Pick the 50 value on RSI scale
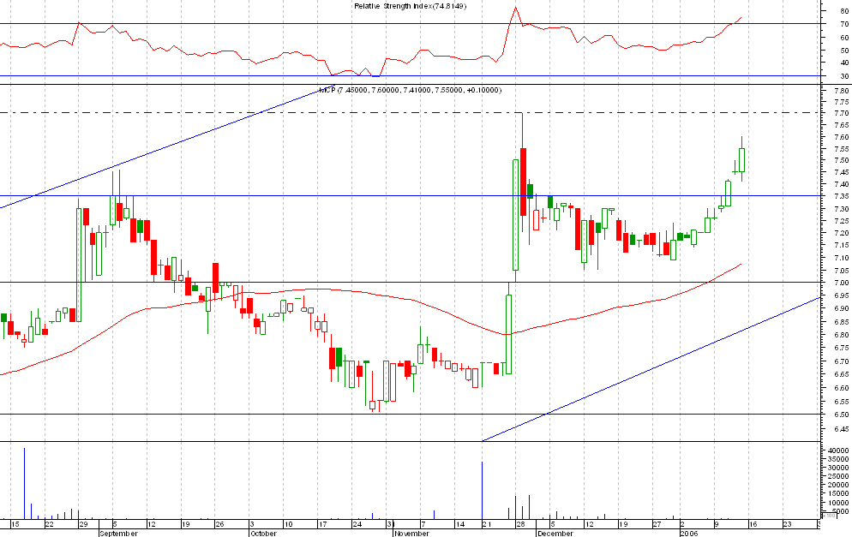The width and height of the screenshot is (852, 537). pos(843,51)
